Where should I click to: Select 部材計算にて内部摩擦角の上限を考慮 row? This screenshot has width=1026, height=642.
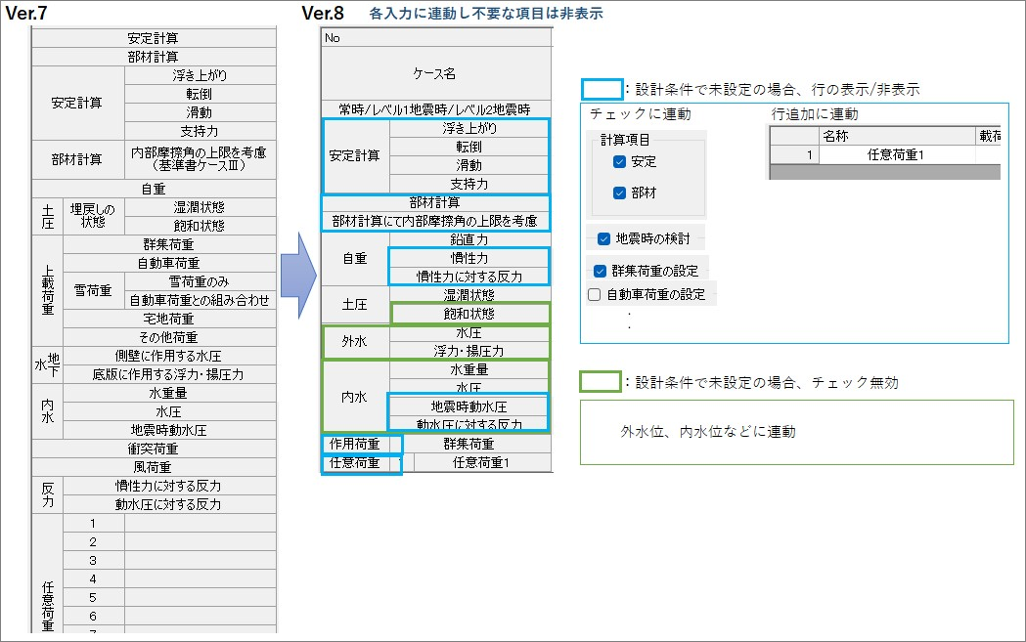tap(436, 221)
